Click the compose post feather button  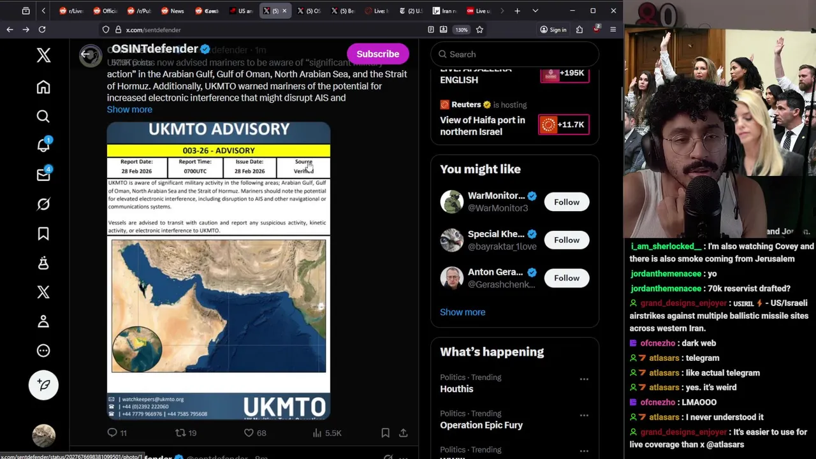point(43,385)
